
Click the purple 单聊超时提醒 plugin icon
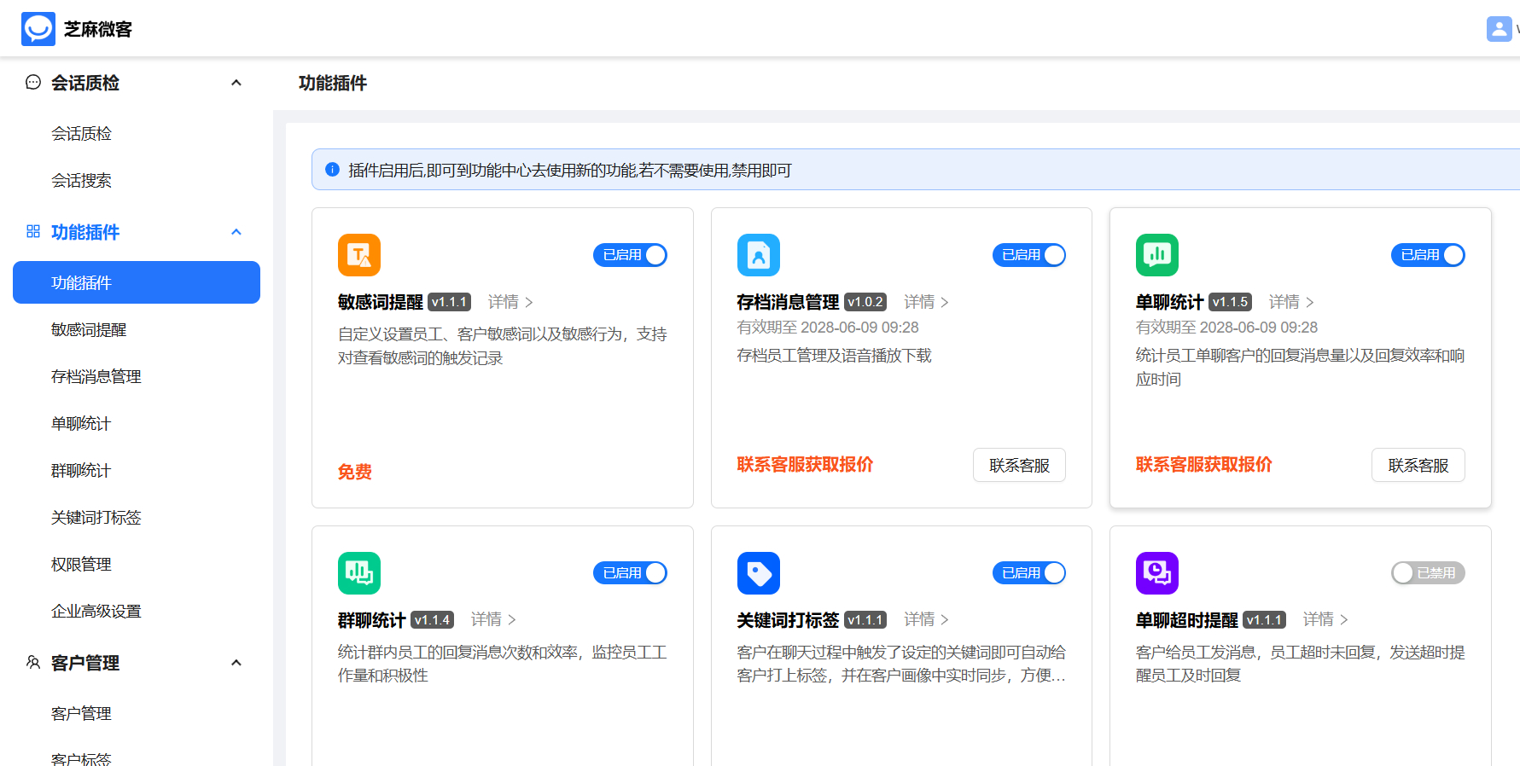coord(1157,573)
